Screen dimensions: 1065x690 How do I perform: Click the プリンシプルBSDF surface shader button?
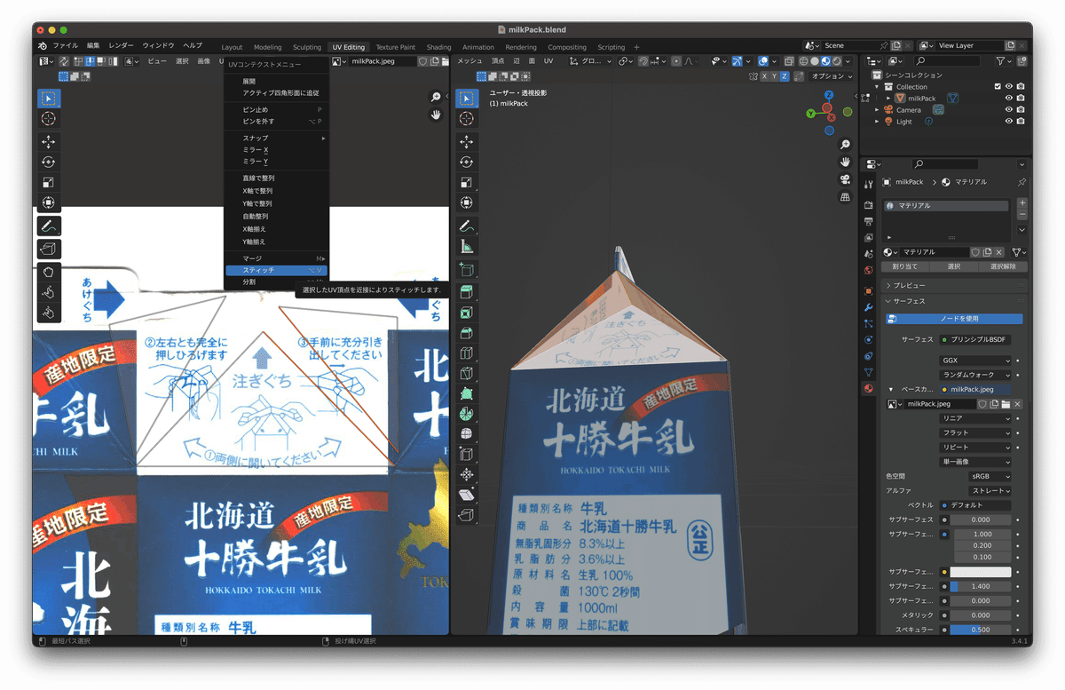(975, 339)
